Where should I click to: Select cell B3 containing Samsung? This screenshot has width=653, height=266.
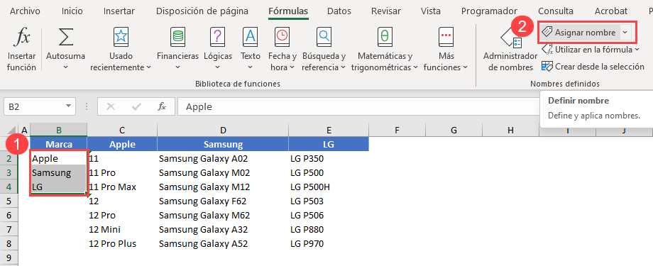(x=59, y=173)
